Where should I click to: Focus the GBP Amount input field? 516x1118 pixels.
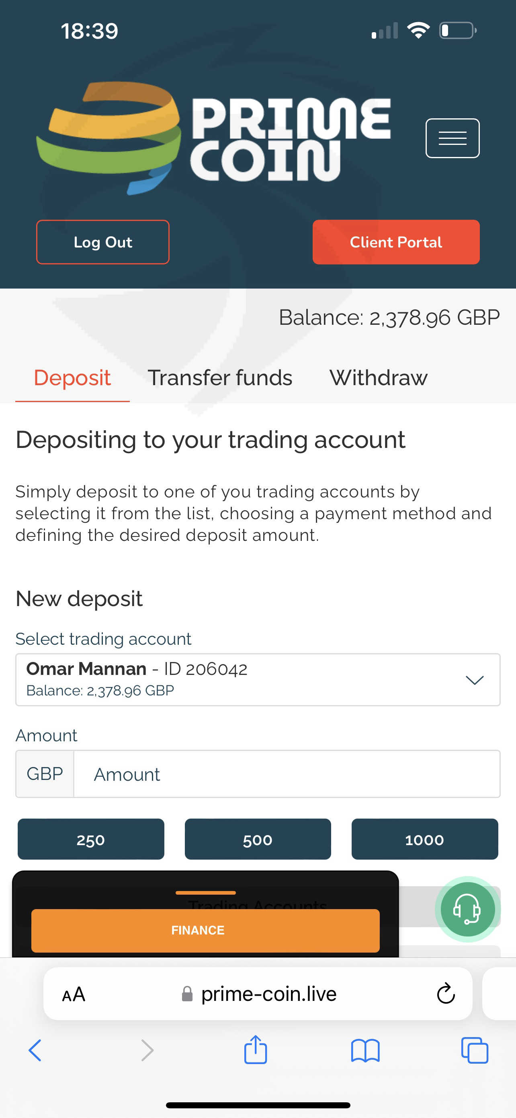tap(286, 774)
